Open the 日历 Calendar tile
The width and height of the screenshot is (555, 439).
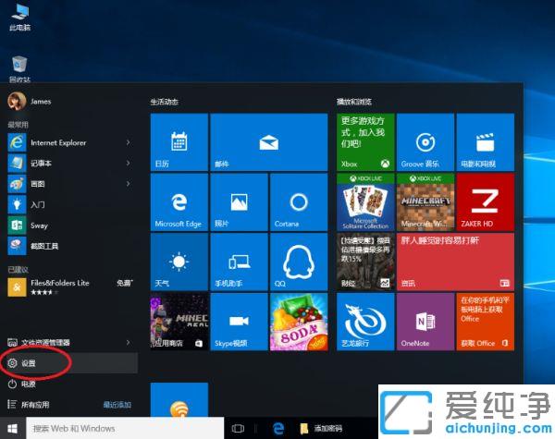(179, 142)
